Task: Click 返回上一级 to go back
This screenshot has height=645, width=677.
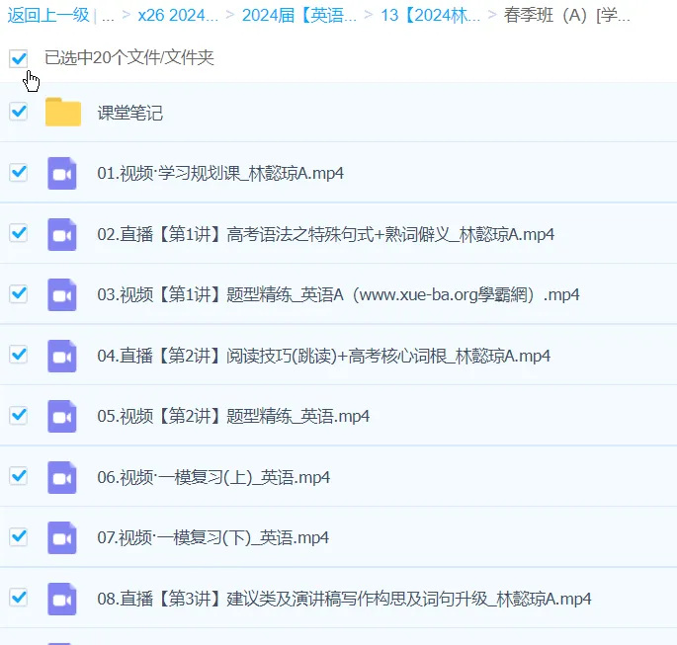Action: tap(48, 16)
